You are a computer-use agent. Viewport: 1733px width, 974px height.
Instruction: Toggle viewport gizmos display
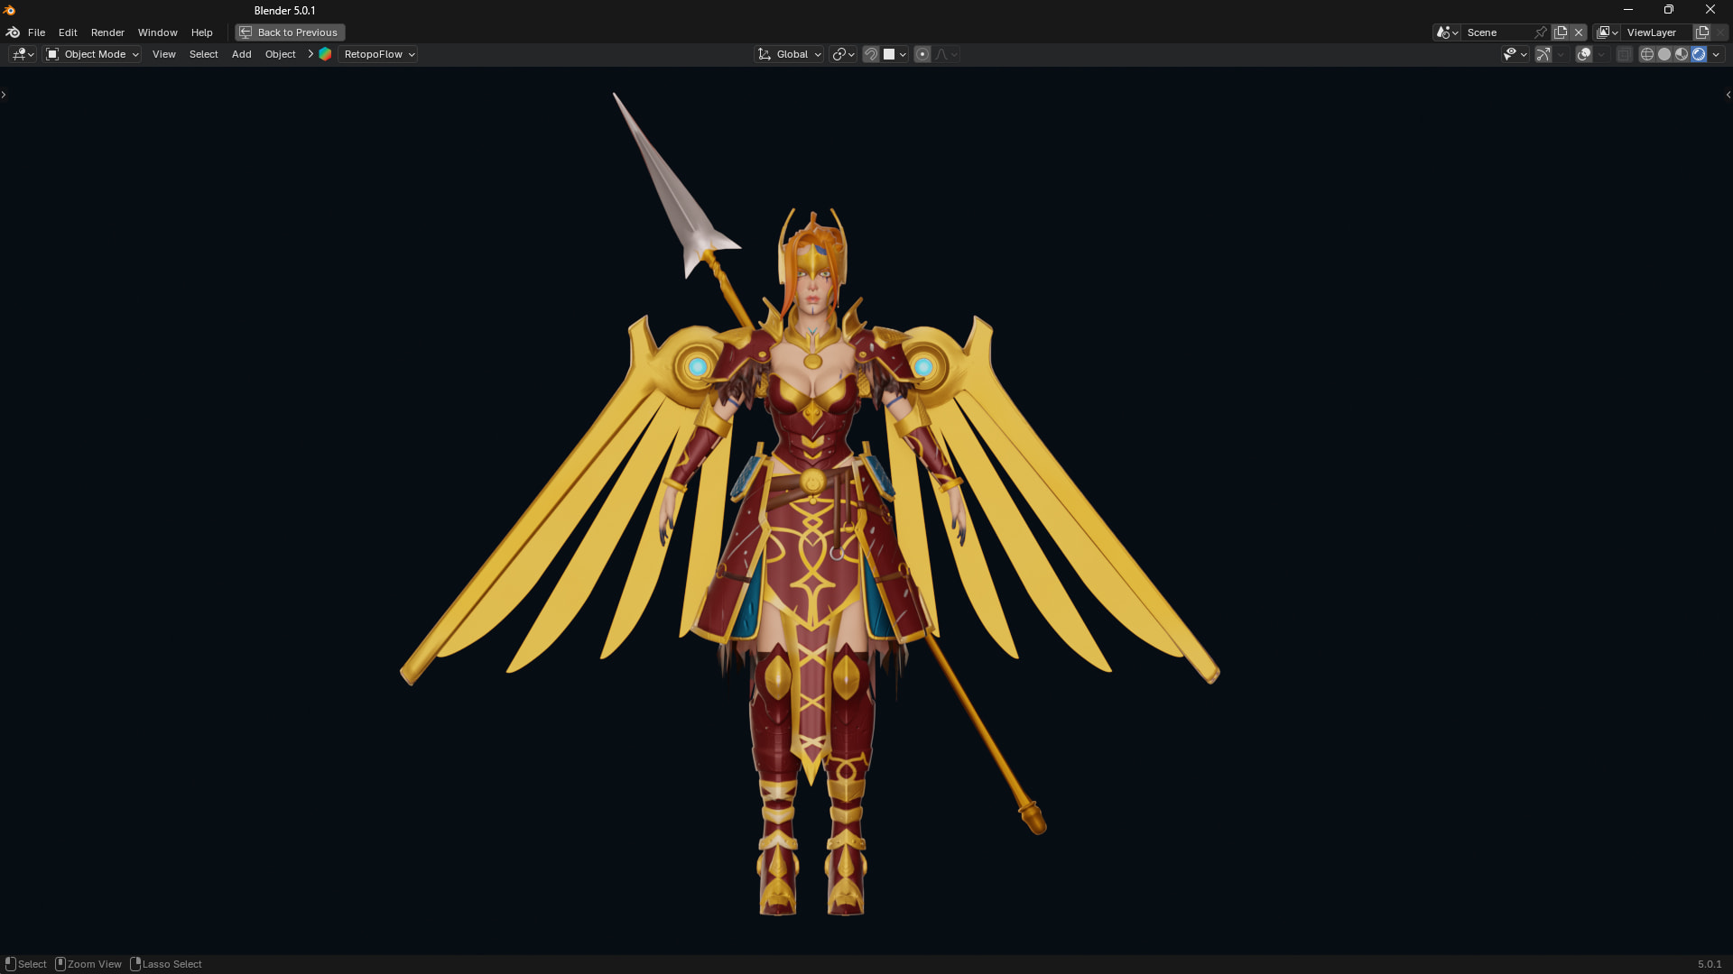point(1543,54)
